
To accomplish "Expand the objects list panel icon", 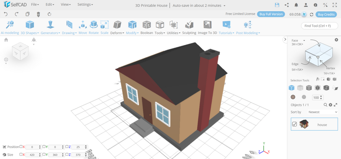I will click(x=335, y=105).
